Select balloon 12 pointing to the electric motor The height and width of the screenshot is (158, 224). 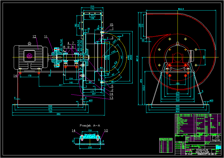tap(34, 36)
